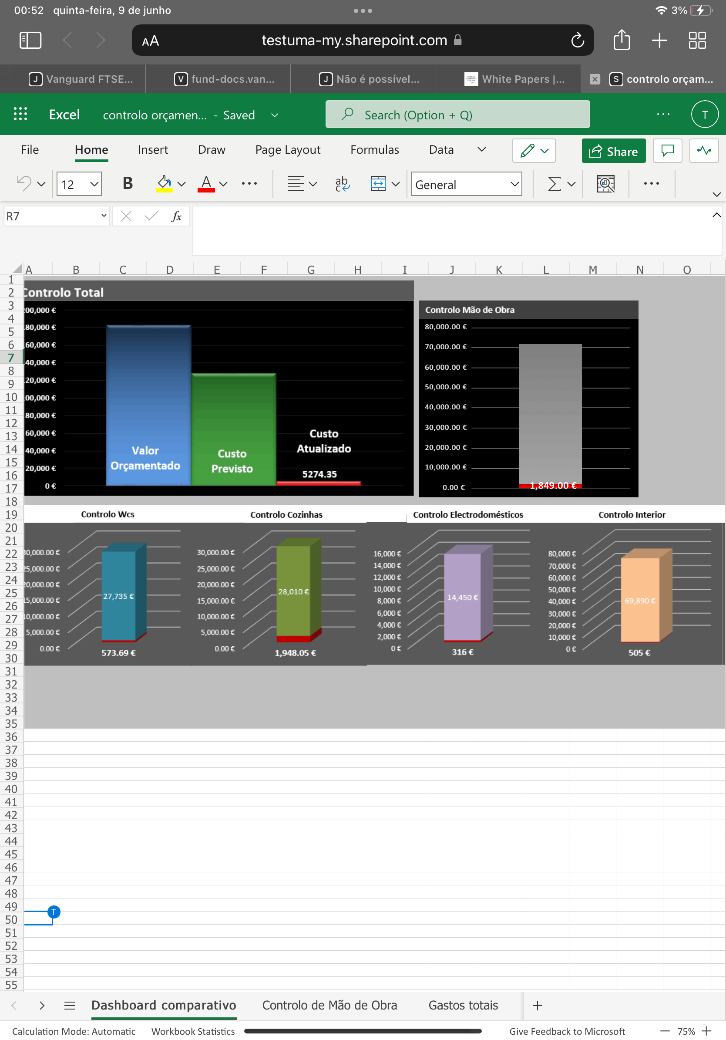726x1040 pixels.
Task: Open the Gastos totais sheet
Action: click(463, 1005)
